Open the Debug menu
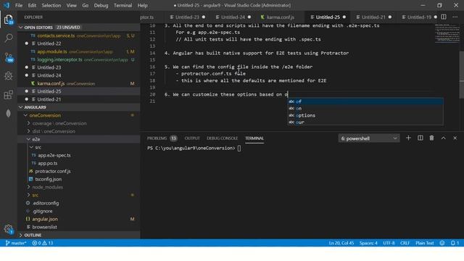The width and height of the screenshot is (464, 261). [101, 5]
